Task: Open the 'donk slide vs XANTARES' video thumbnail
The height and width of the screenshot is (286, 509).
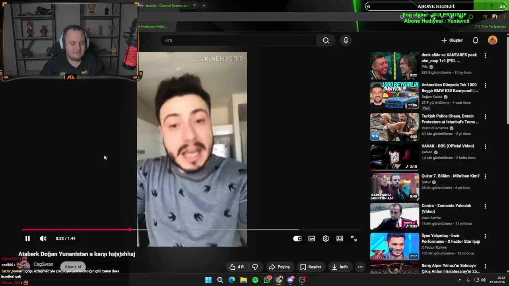Action: [394, 66]
